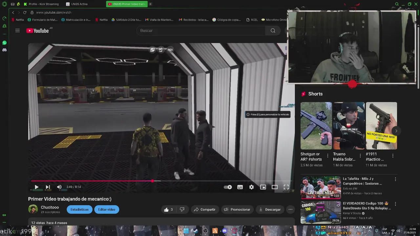Image resolution: width=420 pixels, height=236 pixels.
Task: Open more actions three-dot menu under video
Action: (290, 209)
